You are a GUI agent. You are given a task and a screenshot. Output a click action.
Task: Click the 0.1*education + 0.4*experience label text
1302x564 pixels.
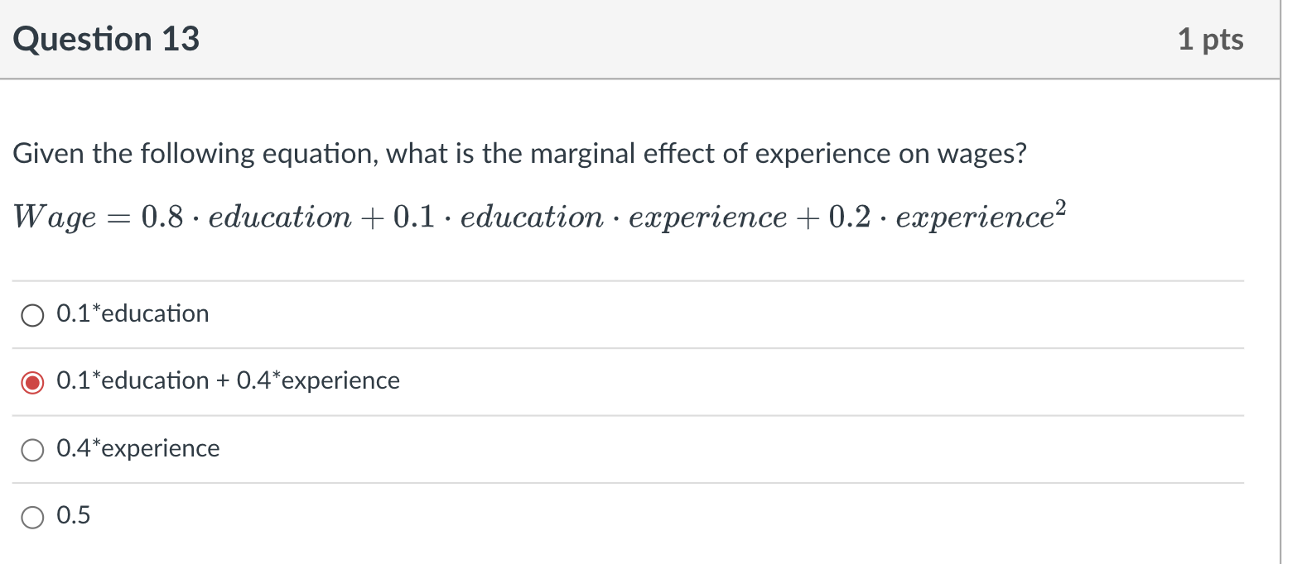pyautogui.click(x=227, y=381)
